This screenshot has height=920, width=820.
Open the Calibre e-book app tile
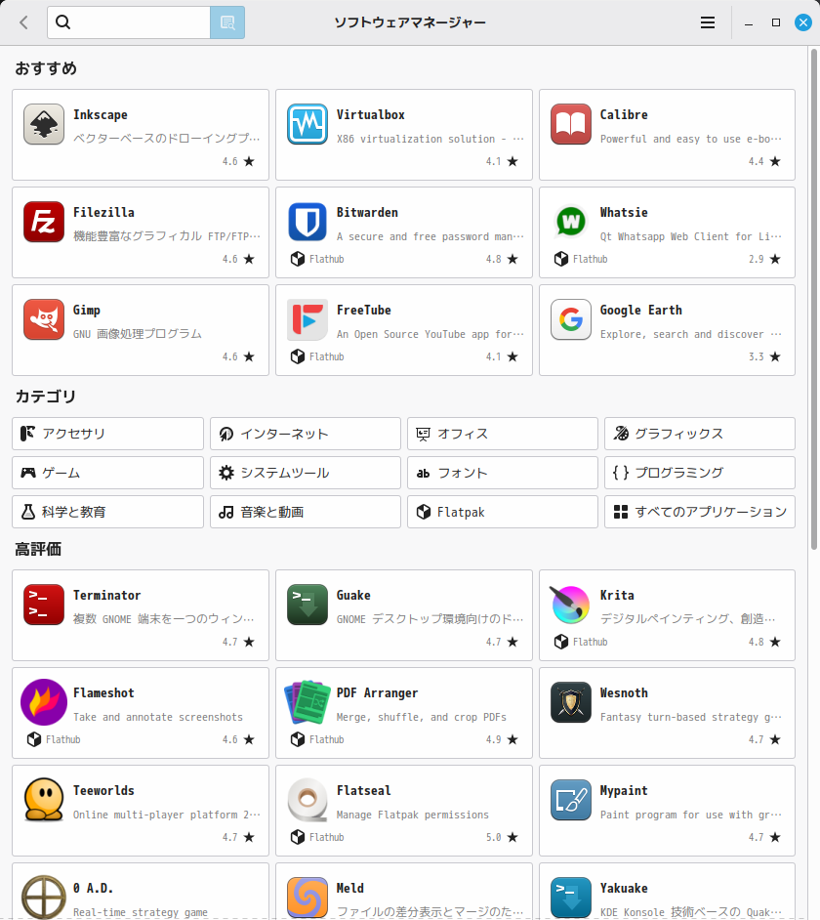(x=667, y=135)
